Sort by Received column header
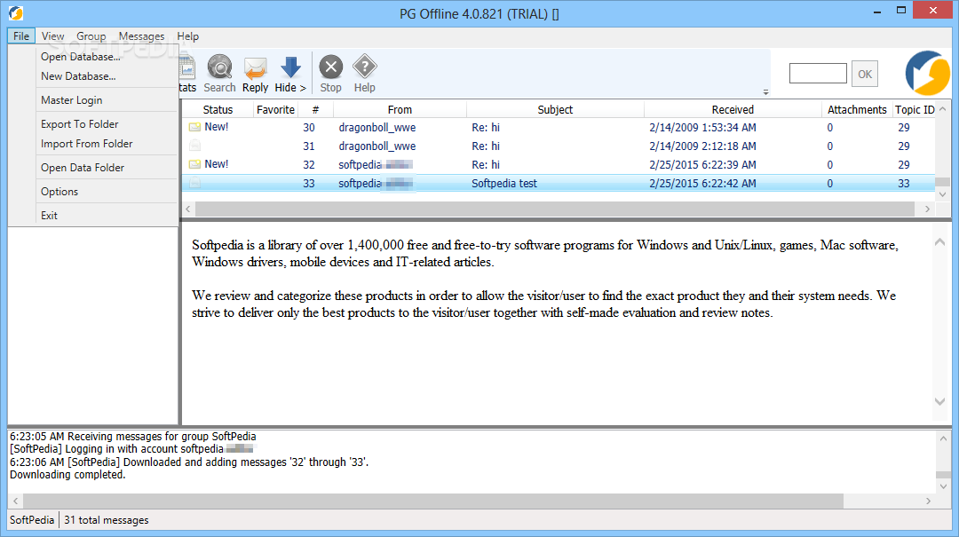959x537 pixels. click(x=733, y=109)
